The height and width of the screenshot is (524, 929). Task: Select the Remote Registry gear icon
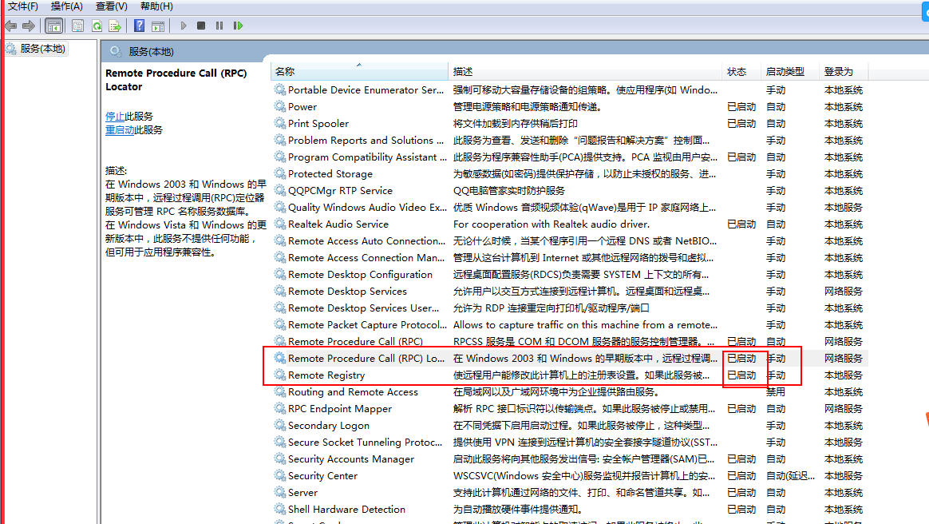pyautogui.click(x=279, y=375)
